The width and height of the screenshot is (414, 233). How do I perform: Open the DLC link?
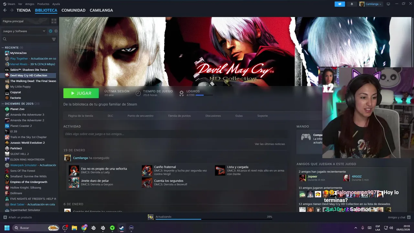pyautogui.click(x=110, y=116)
